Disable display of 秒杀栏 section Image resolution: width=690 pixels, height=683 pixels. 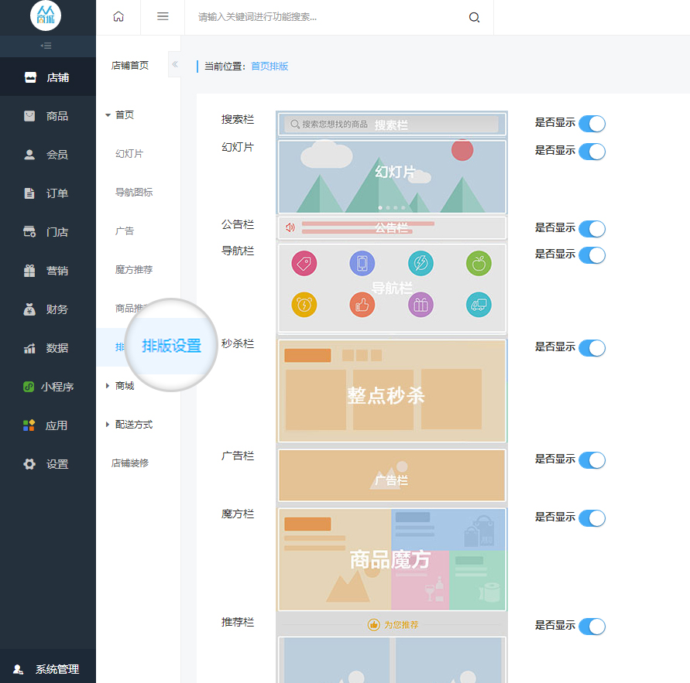(592, 348)
